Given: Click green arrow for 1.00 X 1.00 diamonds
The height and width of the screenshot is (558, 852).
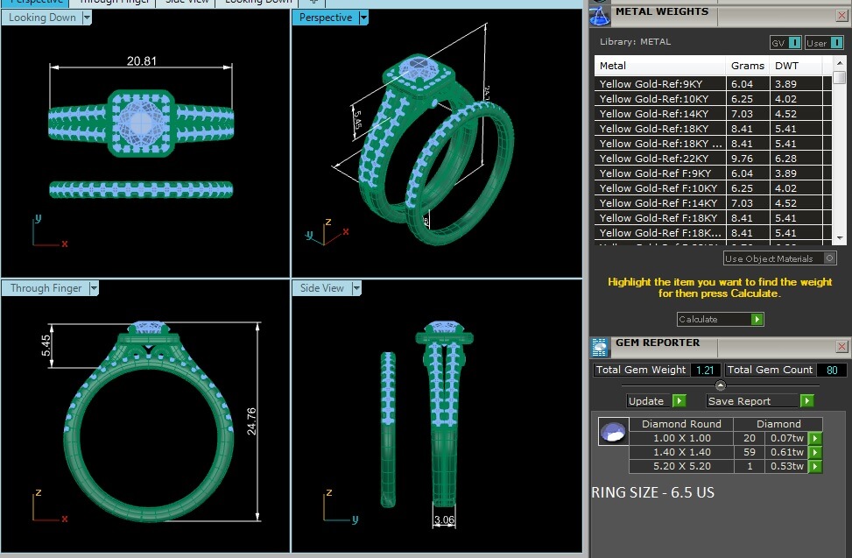Looking at the screenshot, I should (815, 438).
